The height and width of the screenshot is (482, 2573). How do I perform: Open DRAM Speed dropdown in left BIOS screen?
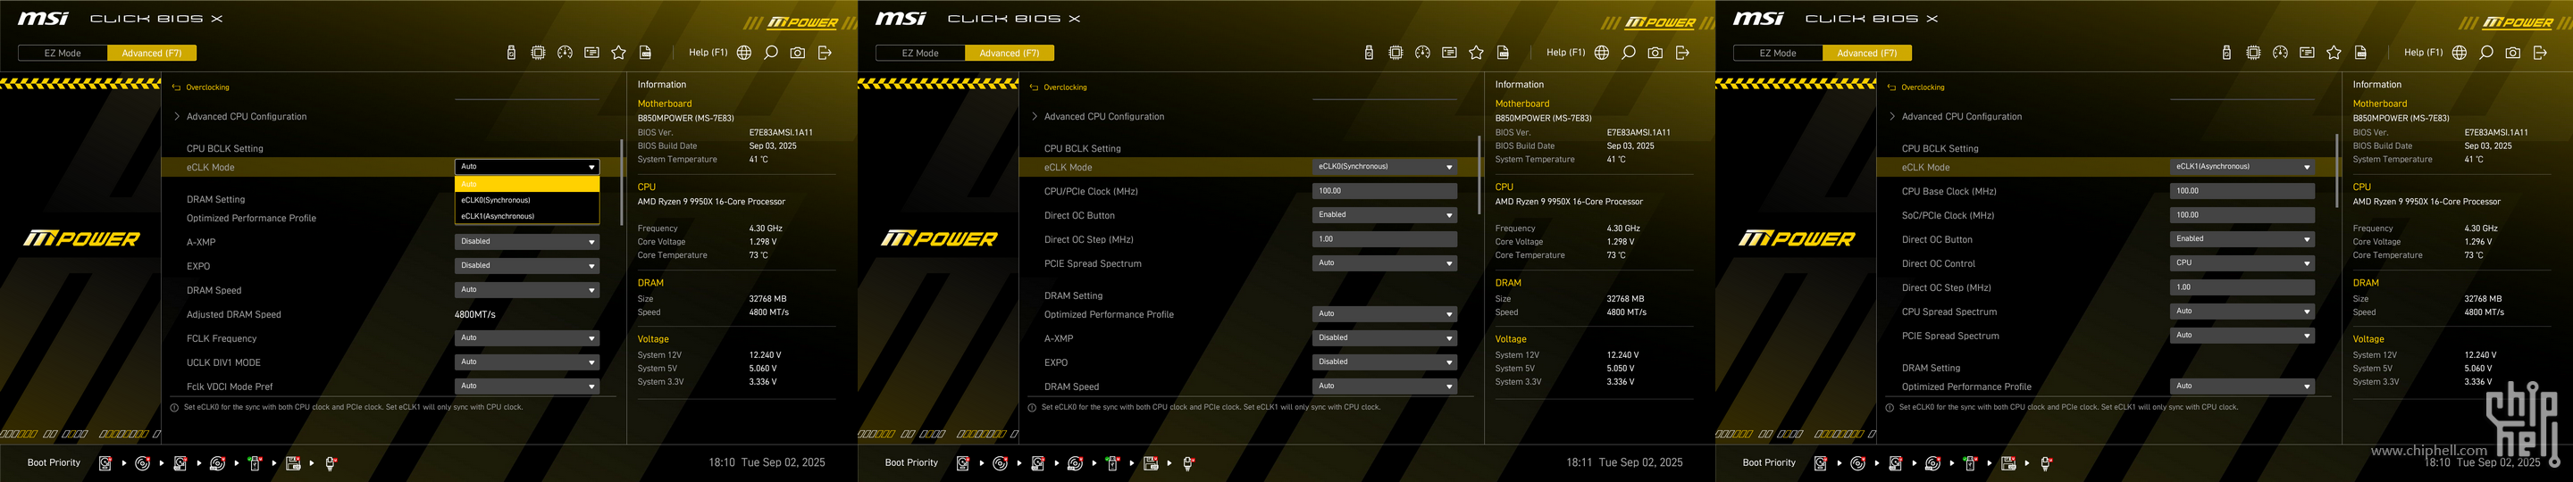[x=527, y=289]
